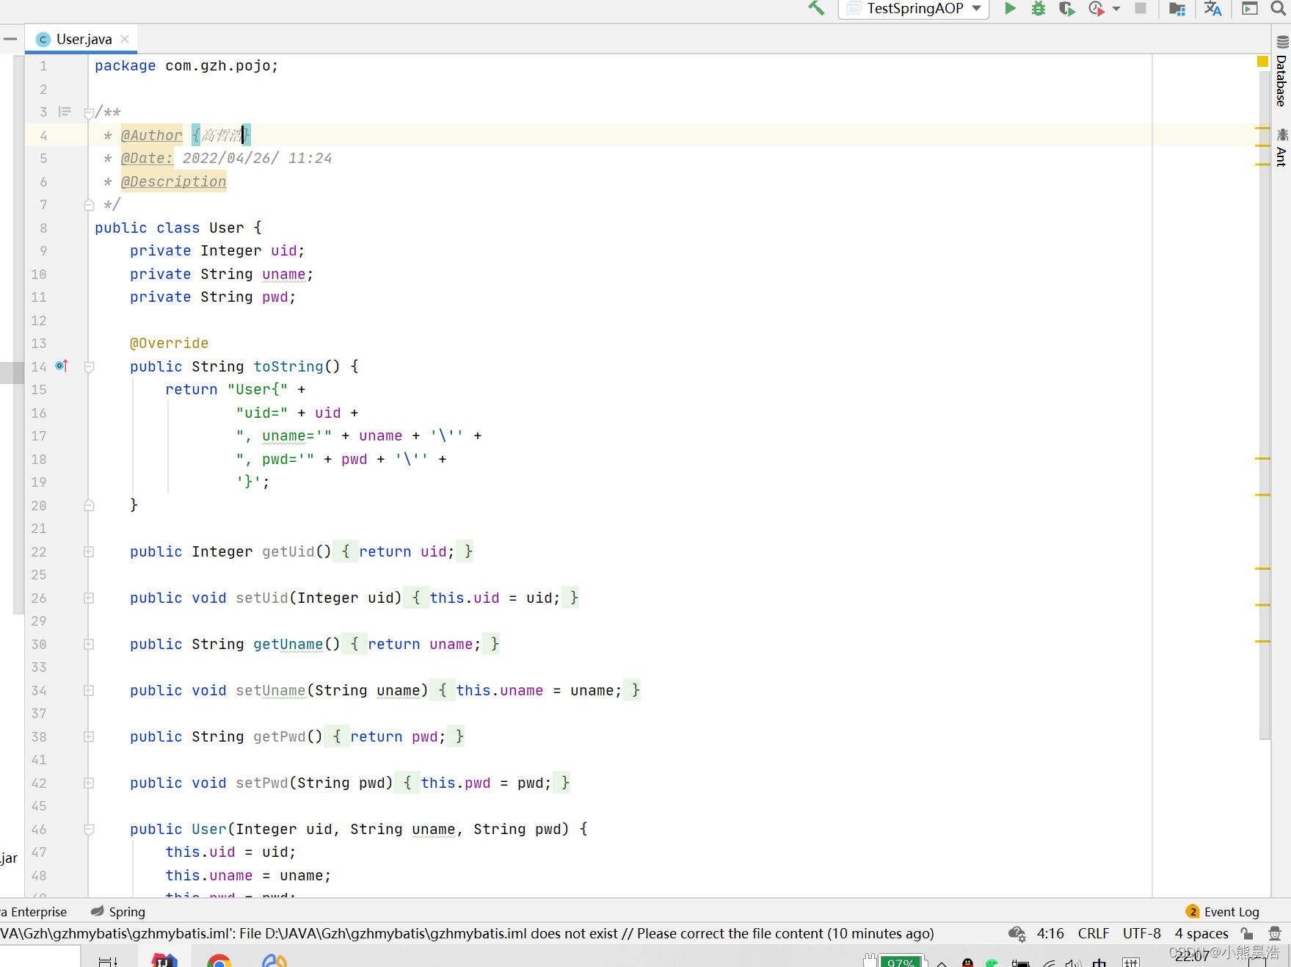
Task: Open Search Everywhere magnifier icon
Action: (1279, 8)
